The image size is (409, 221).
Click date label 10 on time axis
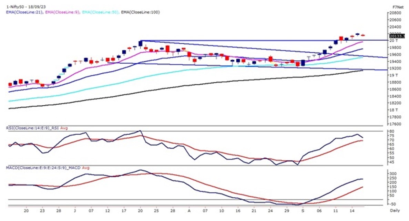coord(222,211)
